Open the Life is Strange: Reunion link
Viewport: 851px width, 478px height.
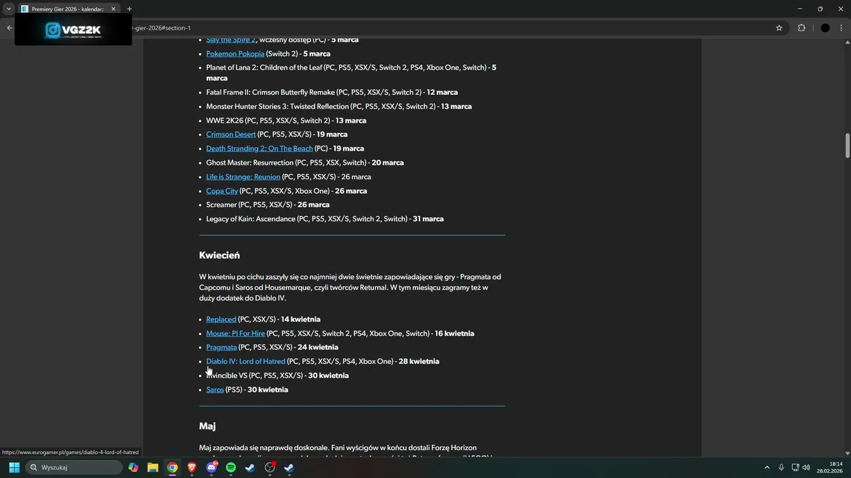pyautogui.click(x=243, y=177)
